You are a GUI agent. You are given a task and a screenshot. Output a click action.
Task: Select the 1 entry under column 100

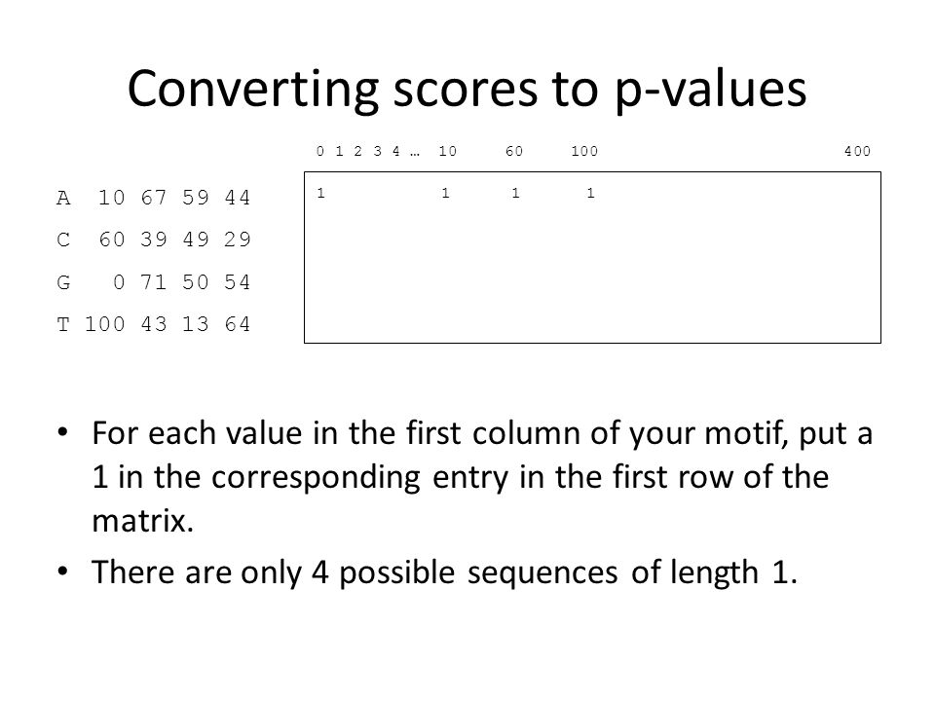pos(590,193)
